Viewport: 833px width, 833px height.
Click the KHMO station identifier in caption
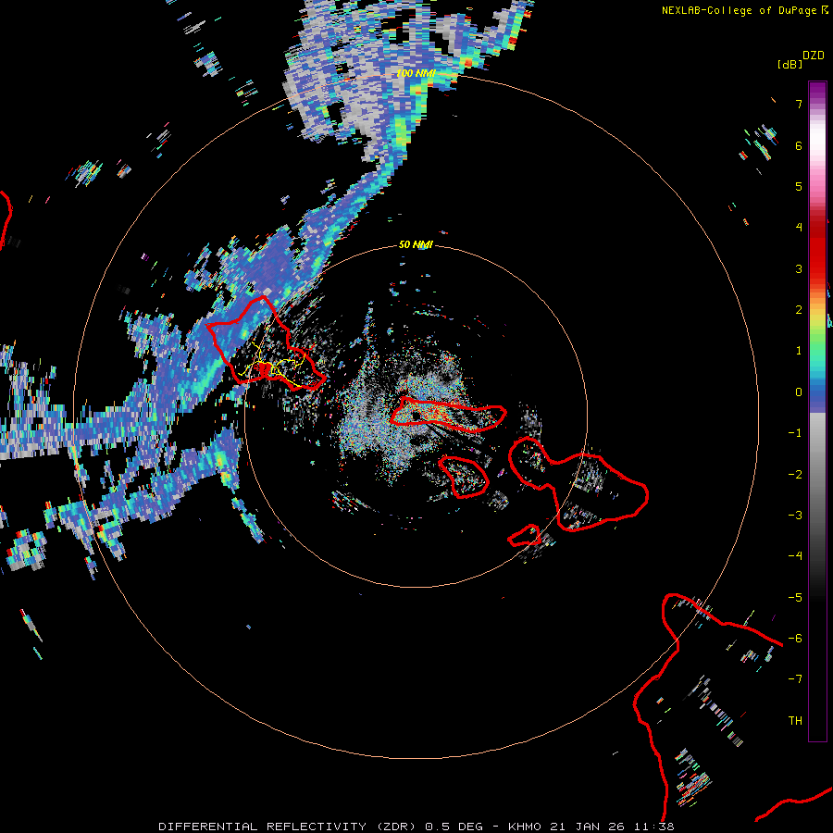[525, 827]
